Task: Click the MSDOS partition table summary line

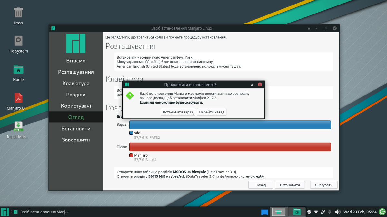Action: (x=177, y=172)
